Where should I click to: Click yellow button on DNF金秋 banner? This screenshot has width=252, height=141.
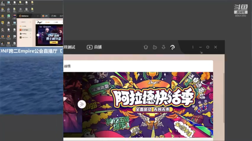pos(54,42)
